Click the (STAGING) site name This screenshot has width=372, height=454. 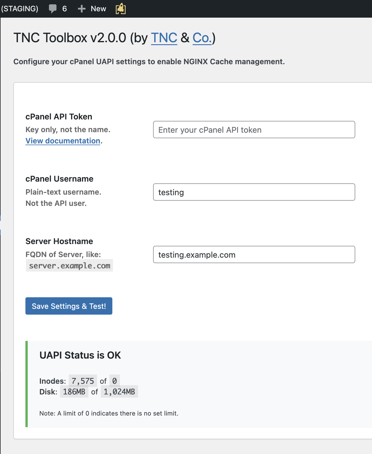coord(20,9)
